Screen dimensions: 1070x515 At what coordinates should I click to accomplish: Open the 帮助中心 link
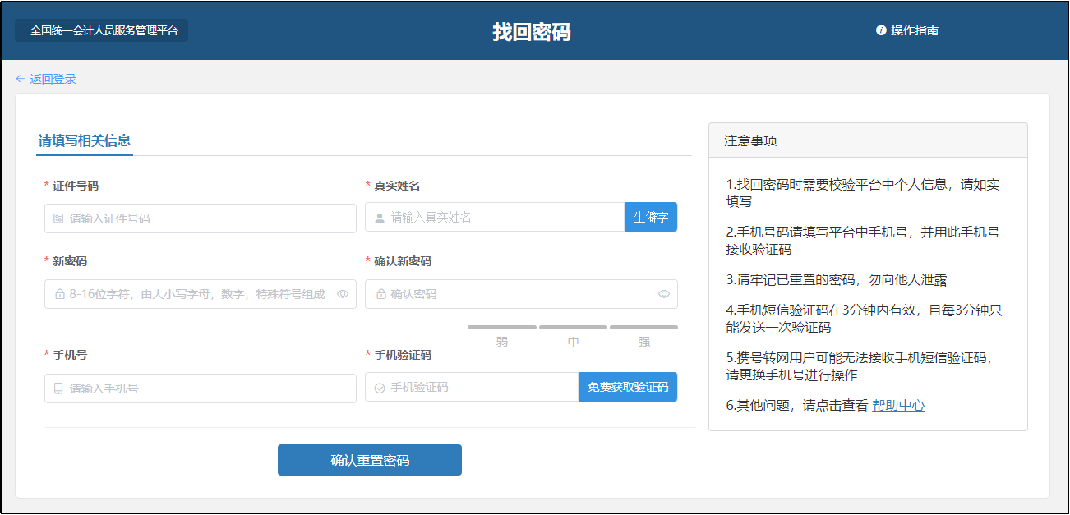(898, 405)
